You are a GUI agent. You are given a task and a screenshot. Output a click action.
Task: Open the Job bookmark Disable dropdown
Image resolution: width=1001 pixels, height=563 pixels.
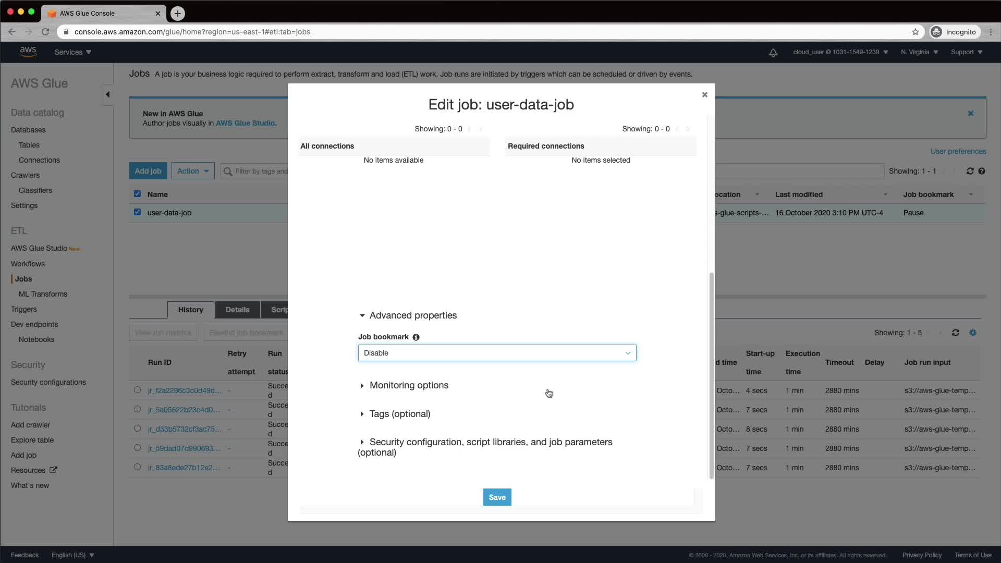496,353
